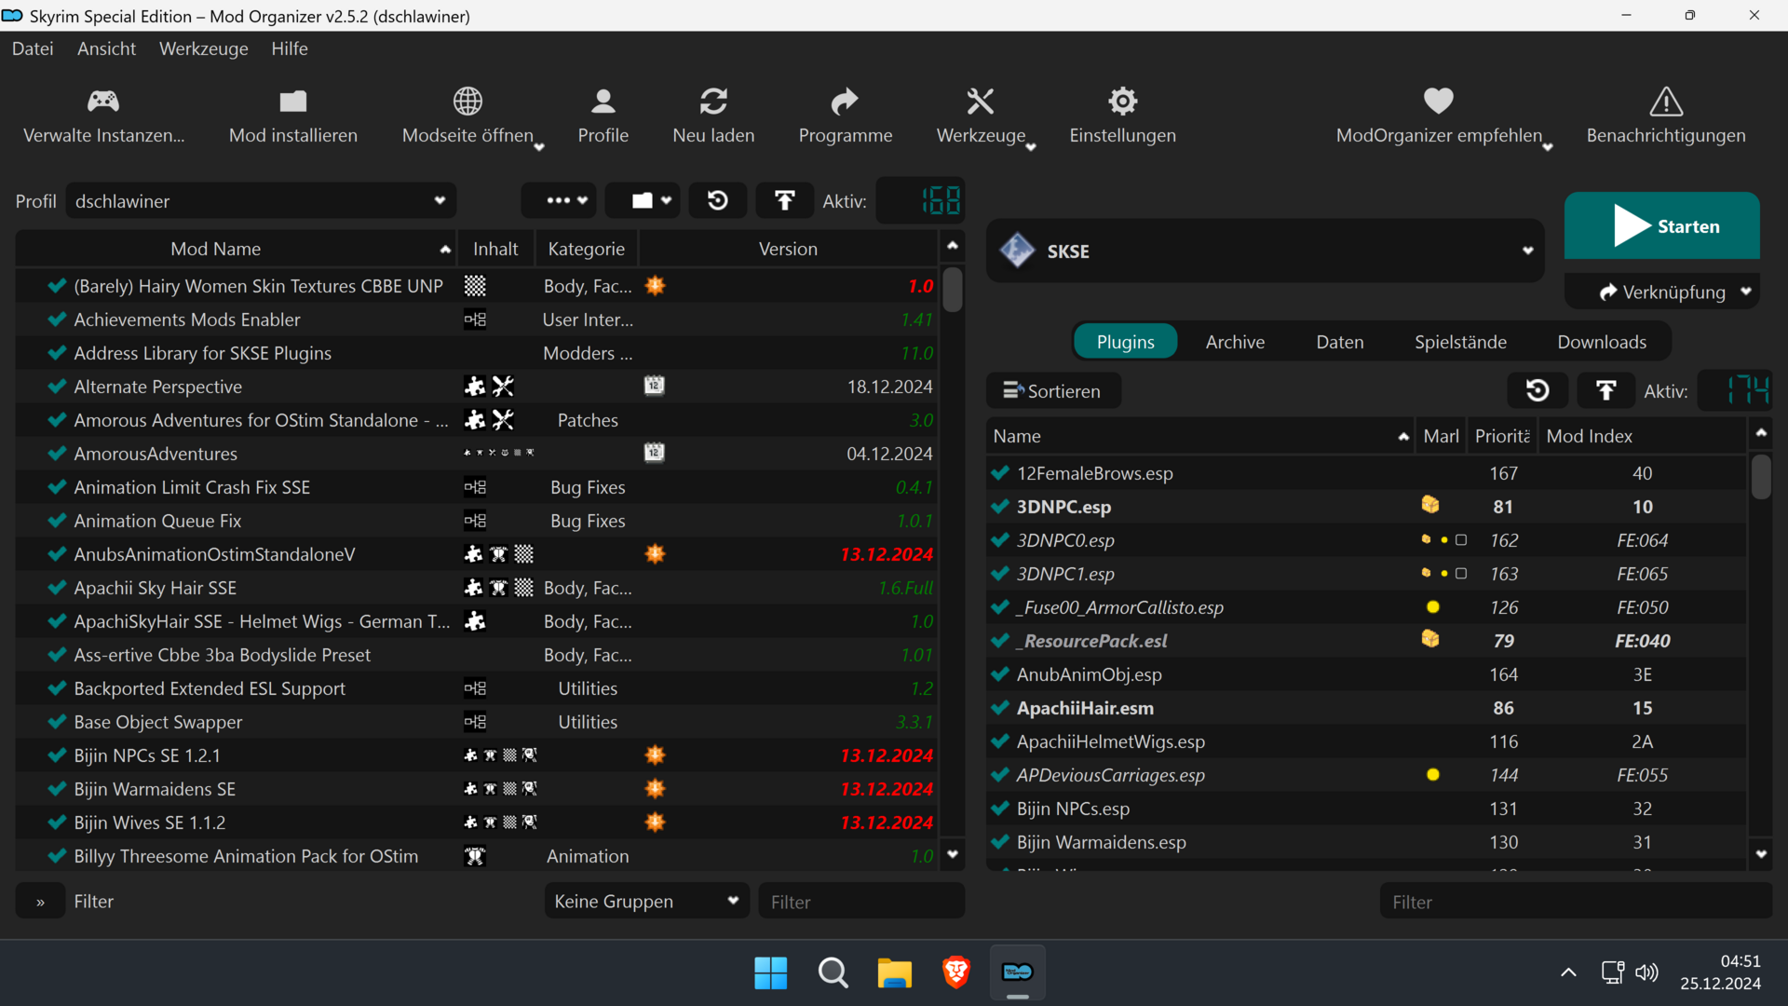Disable the Achievements Mods Enabler mod
This screenshot has width=1788, height=1006.
[x=57, y=319]
